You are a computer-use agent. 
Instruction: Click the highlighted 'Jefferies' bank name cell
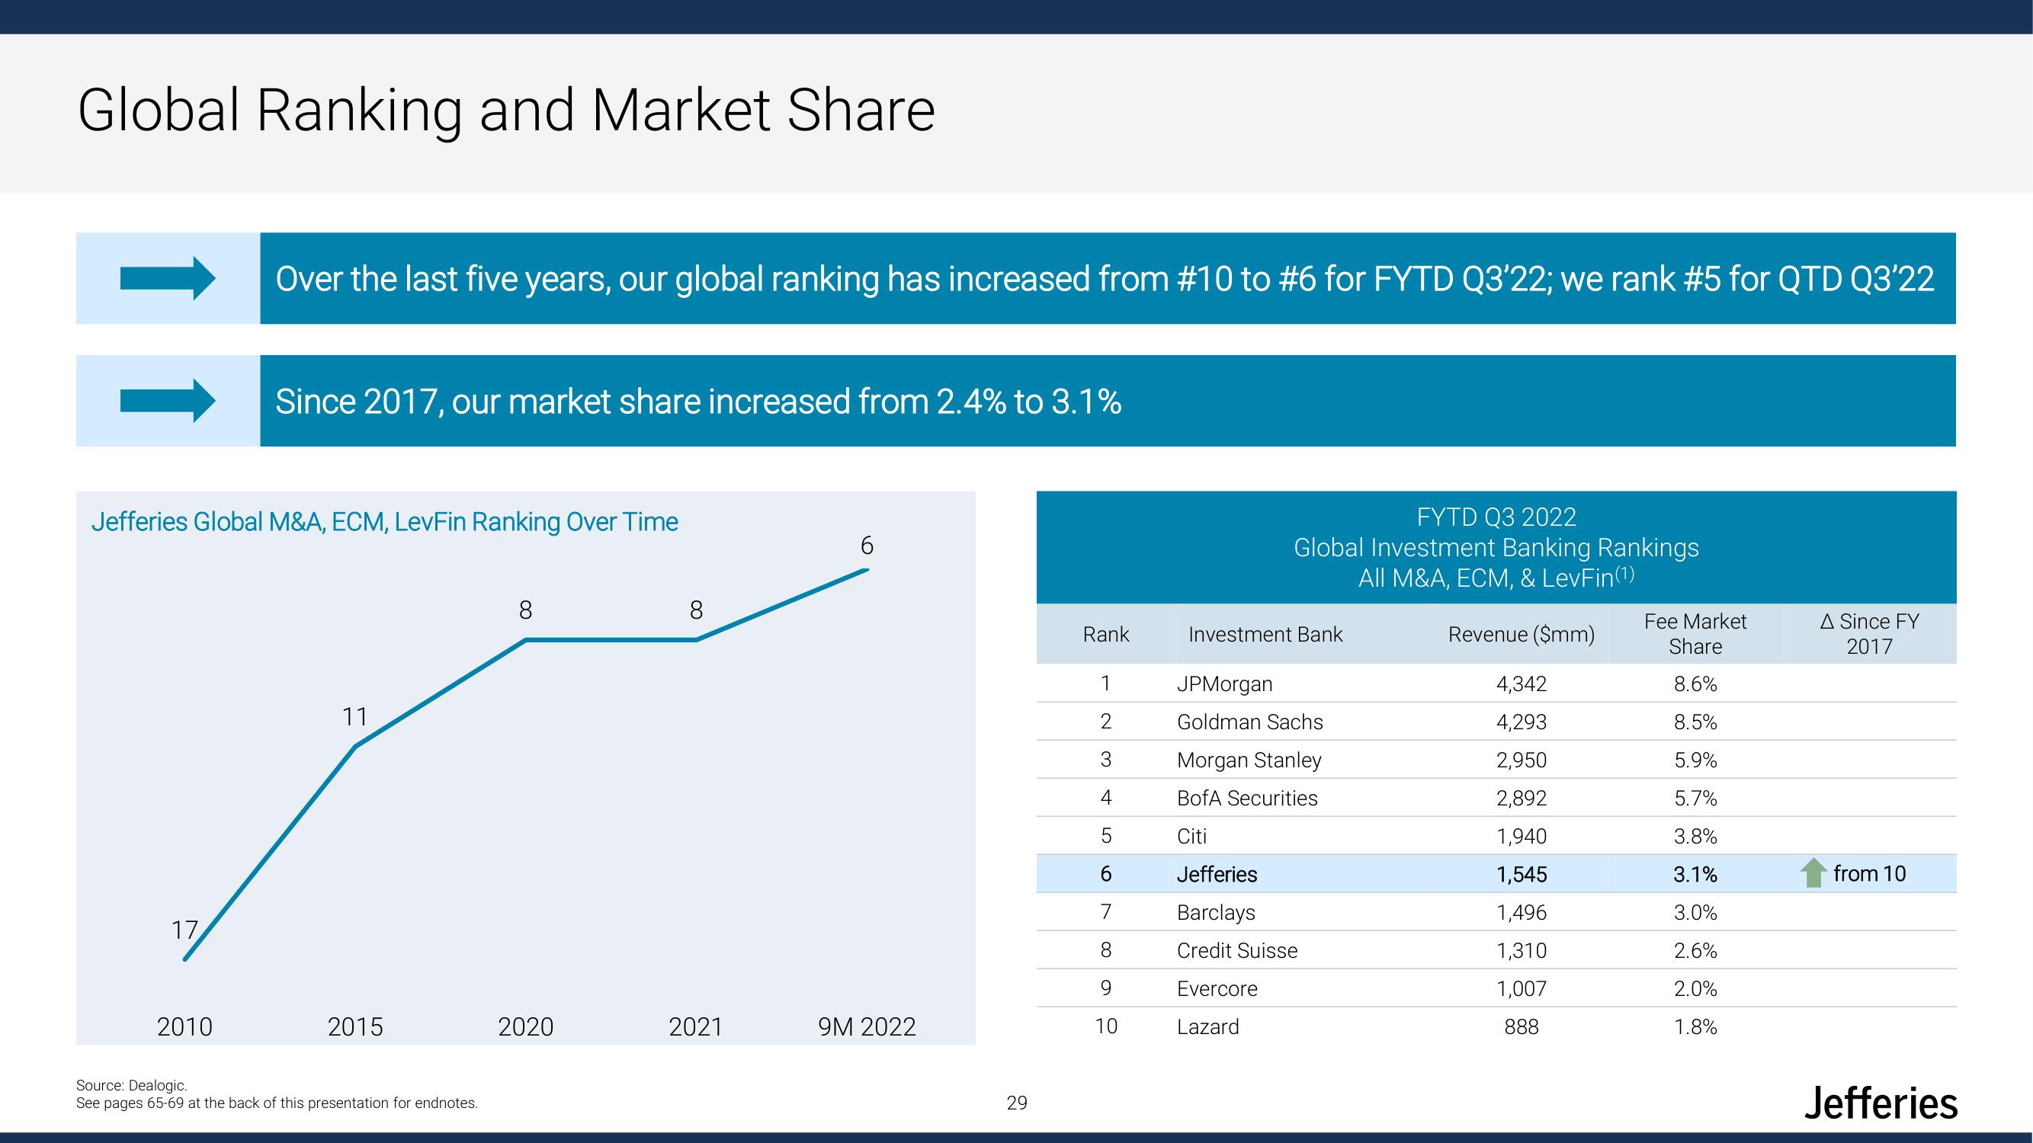[1217, 874]
